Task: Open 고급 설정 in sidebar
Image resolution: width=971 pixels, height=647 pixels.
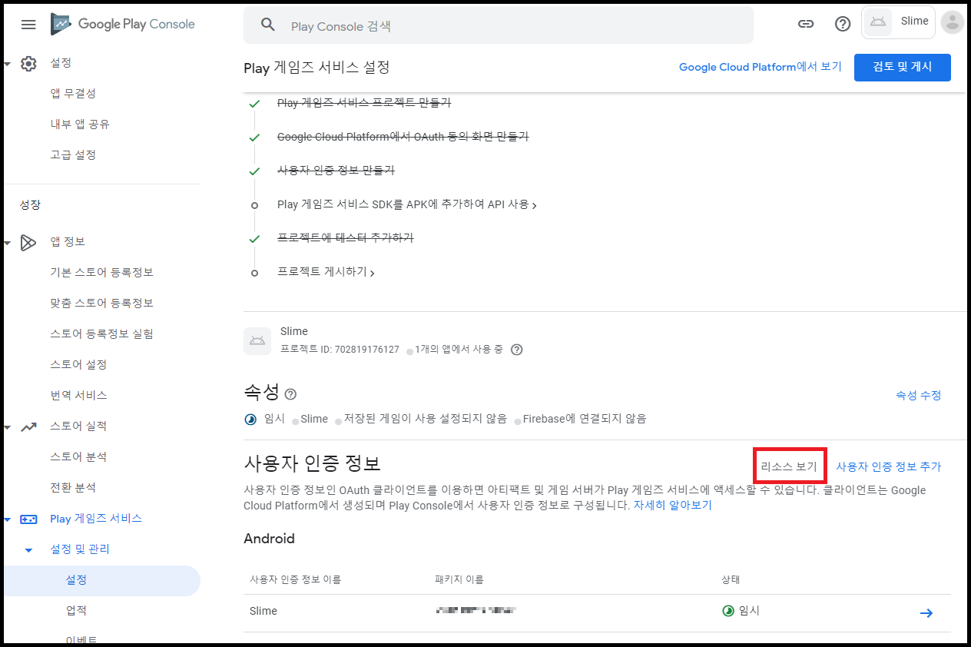Action: coord(73,154)
